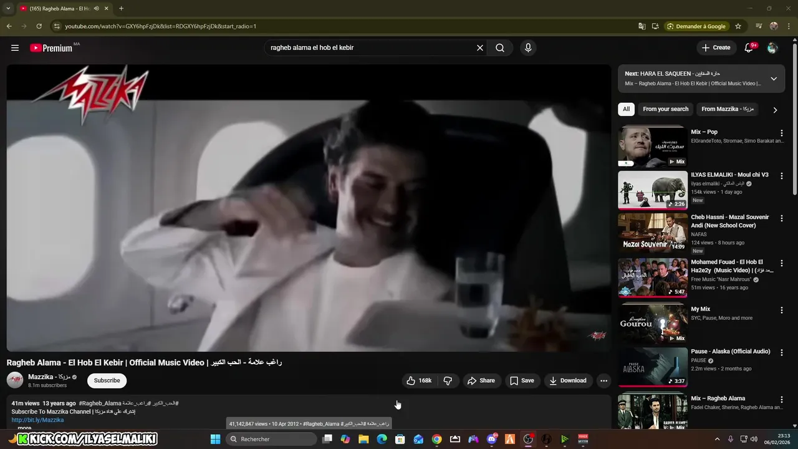Mute tab via speaker icon

point(97,9)
